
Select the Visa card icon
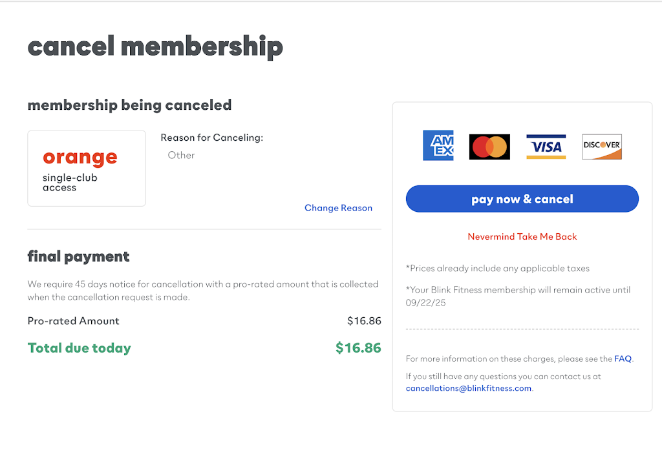pyautogui.click(x=546, y=147)
